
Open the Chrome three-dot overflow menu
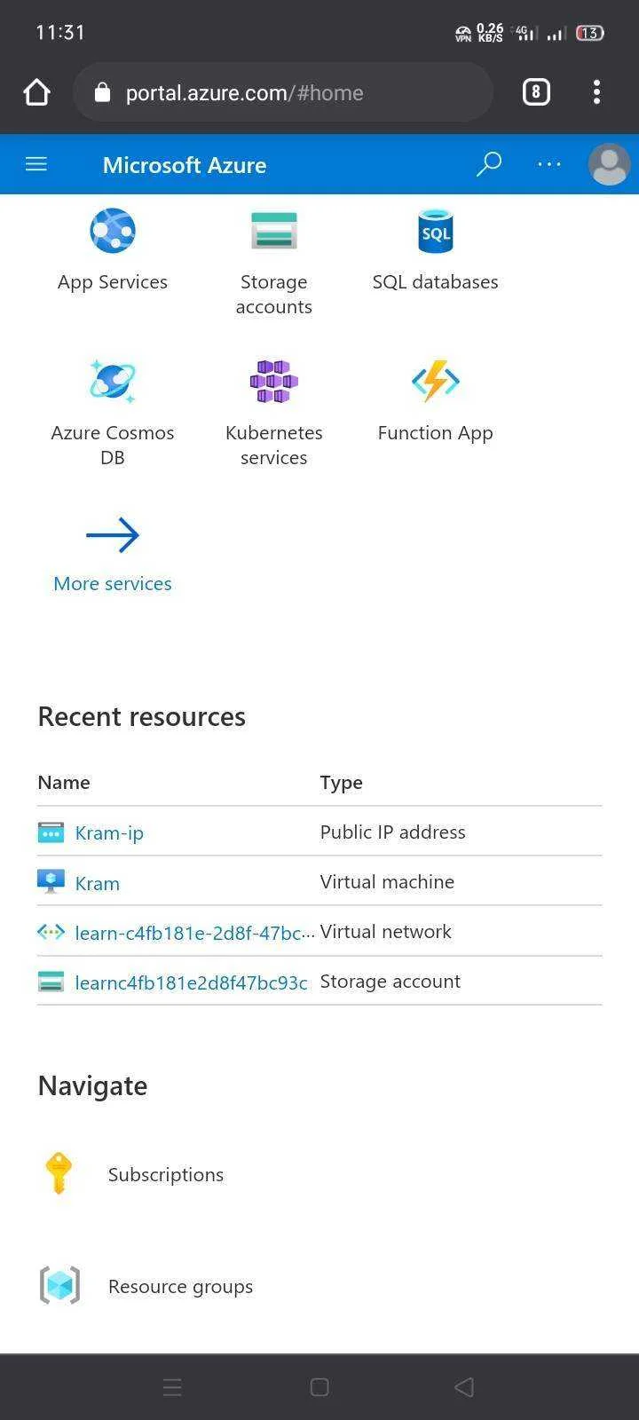(x=596, y=92)
